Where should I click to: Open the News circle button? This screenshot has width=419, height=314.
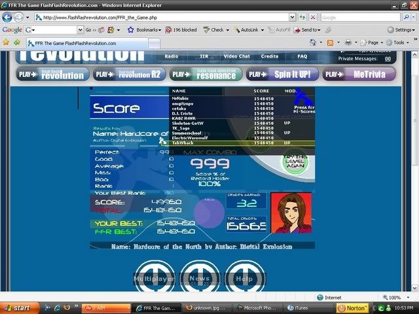(199, 279)
